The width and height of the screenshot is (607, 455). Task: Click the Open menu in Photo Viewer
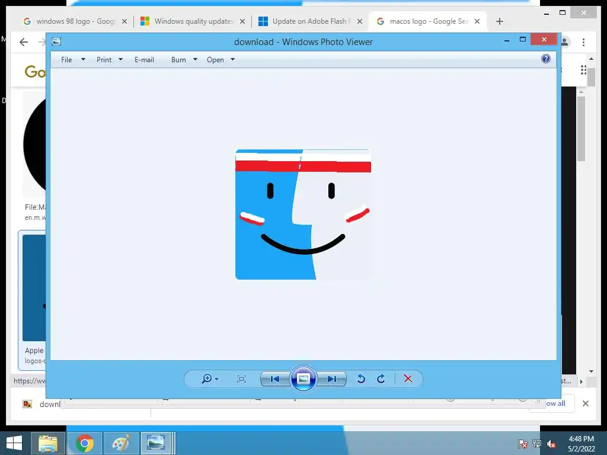coord(215,60)
